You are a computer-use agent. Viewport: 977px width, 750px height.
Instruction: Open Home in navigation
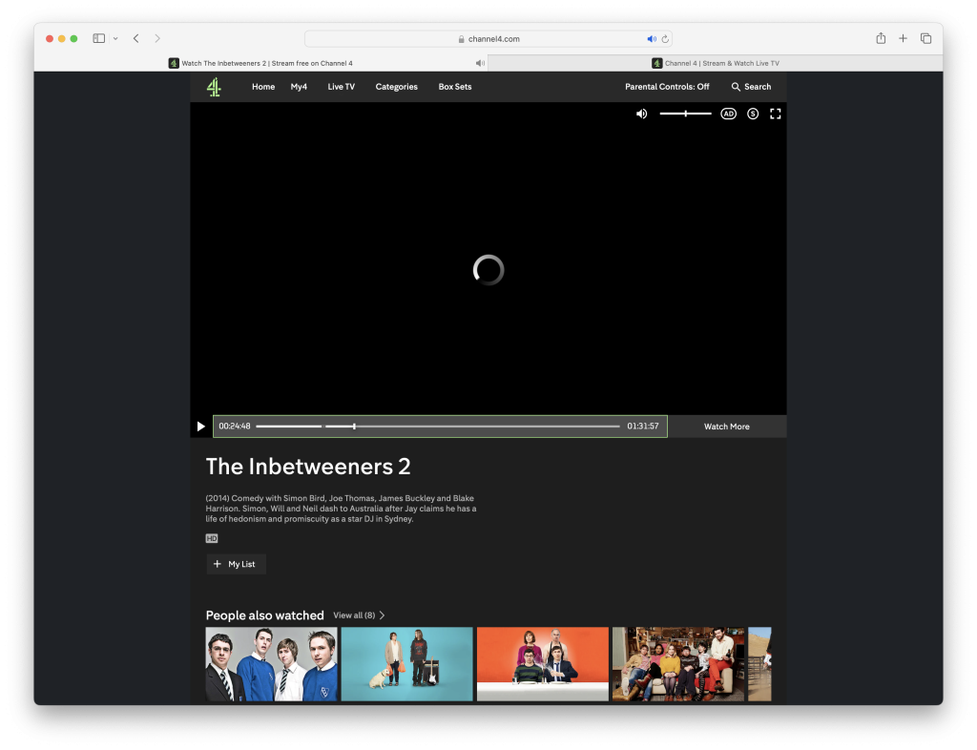(x=263, y=87)
